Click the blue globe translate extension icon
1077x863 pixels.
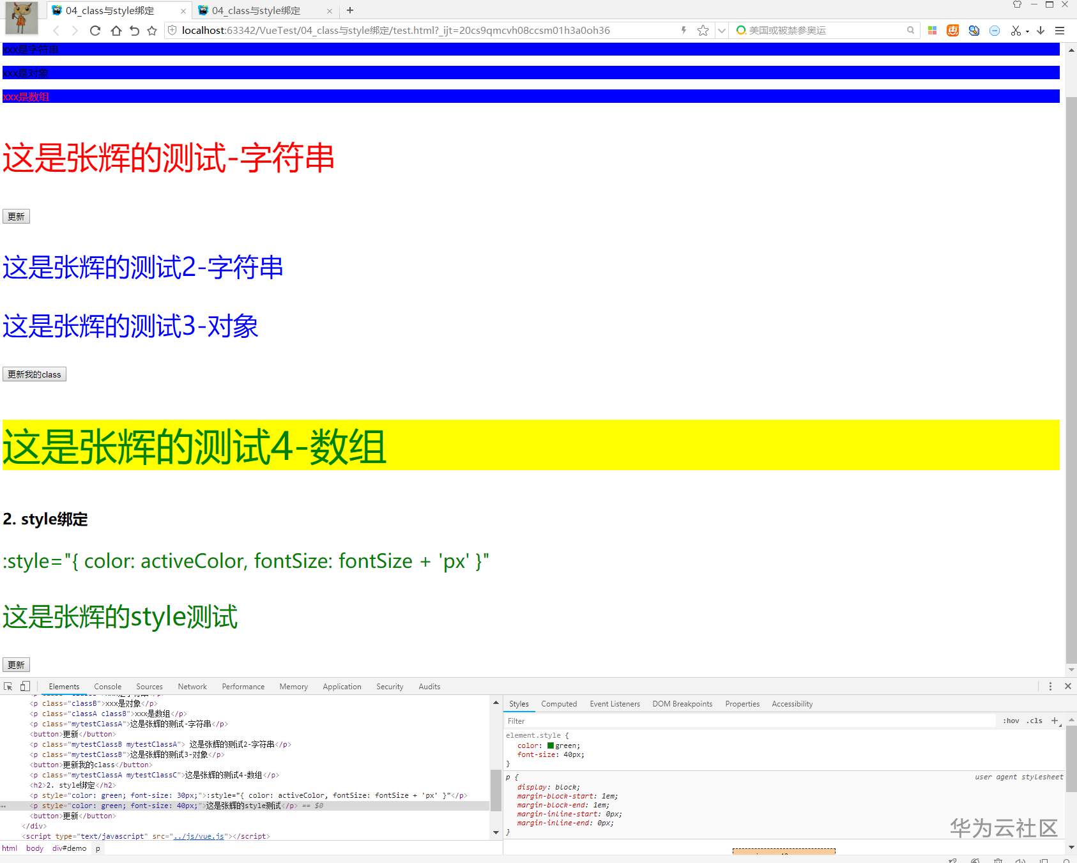point(974,30)
